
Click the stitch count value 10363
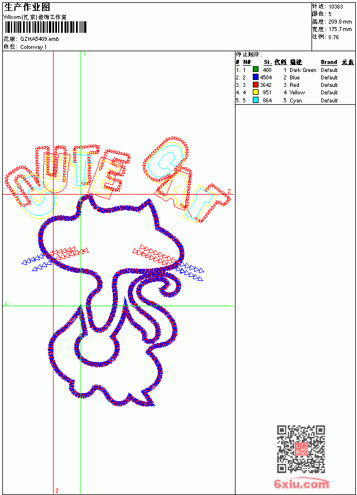(336, 7)
